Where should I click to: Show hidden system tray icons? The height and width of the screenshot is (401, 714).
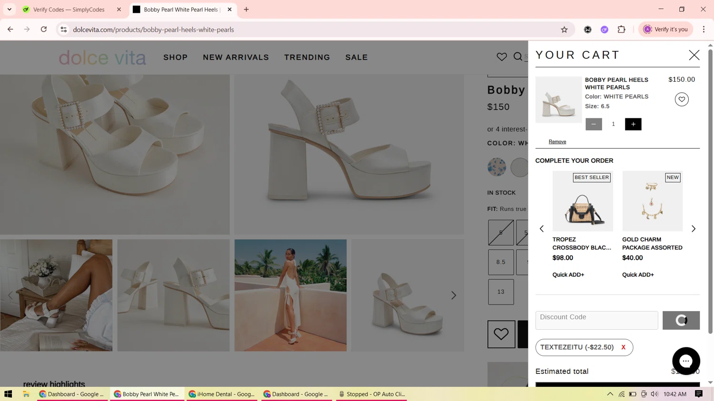coord(610,394)
